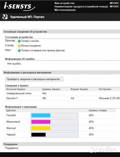Select 'Нет ошибок.' text

[x=14, y=64]
